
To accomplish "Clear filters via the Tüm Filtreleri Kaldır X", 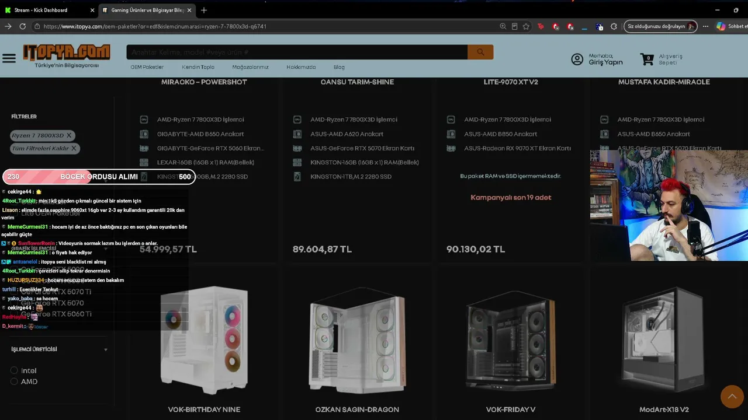I will click(x=74, y=148).
